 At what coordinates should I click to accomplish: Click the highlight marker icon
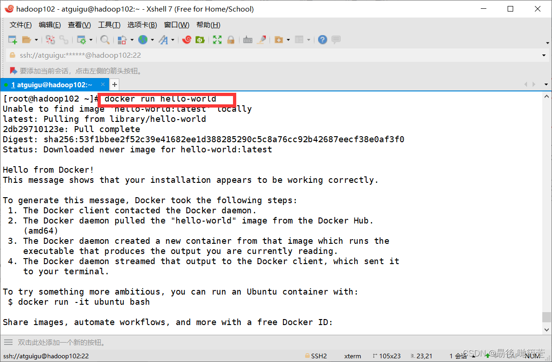coord(261,40)
